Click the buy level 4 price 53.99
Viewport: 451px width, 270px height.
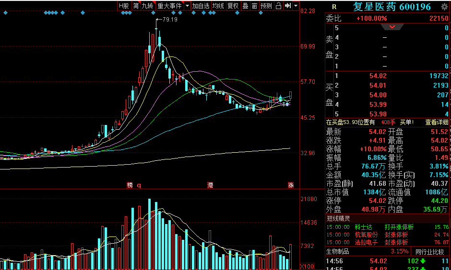tap(378, 104)
